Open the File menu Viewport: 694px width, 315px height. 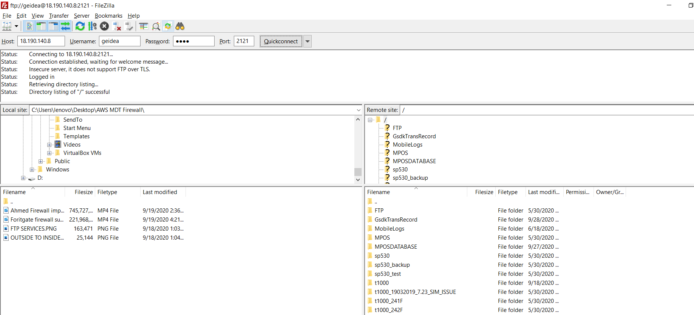(7, 16)
